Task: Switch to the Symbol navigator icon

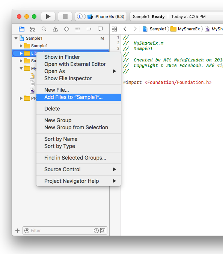Action: 33,29
